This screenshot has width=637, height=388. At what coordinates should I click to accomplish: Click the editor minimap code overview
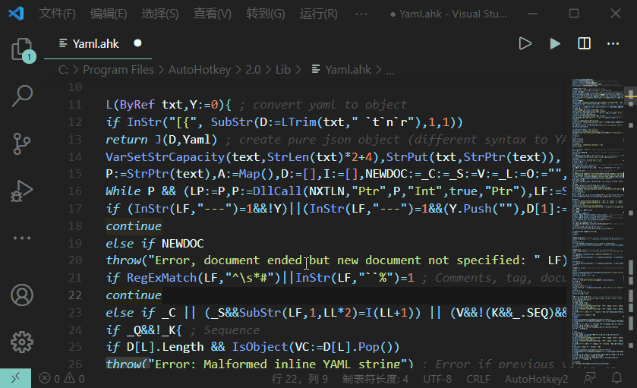pyautogui.click(x=598, y=223)
